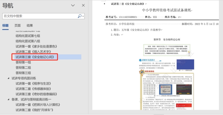This screenshot has width=223, height=115.
Task: Go to heading 结构化面试第七组
Action: point(28,36)
